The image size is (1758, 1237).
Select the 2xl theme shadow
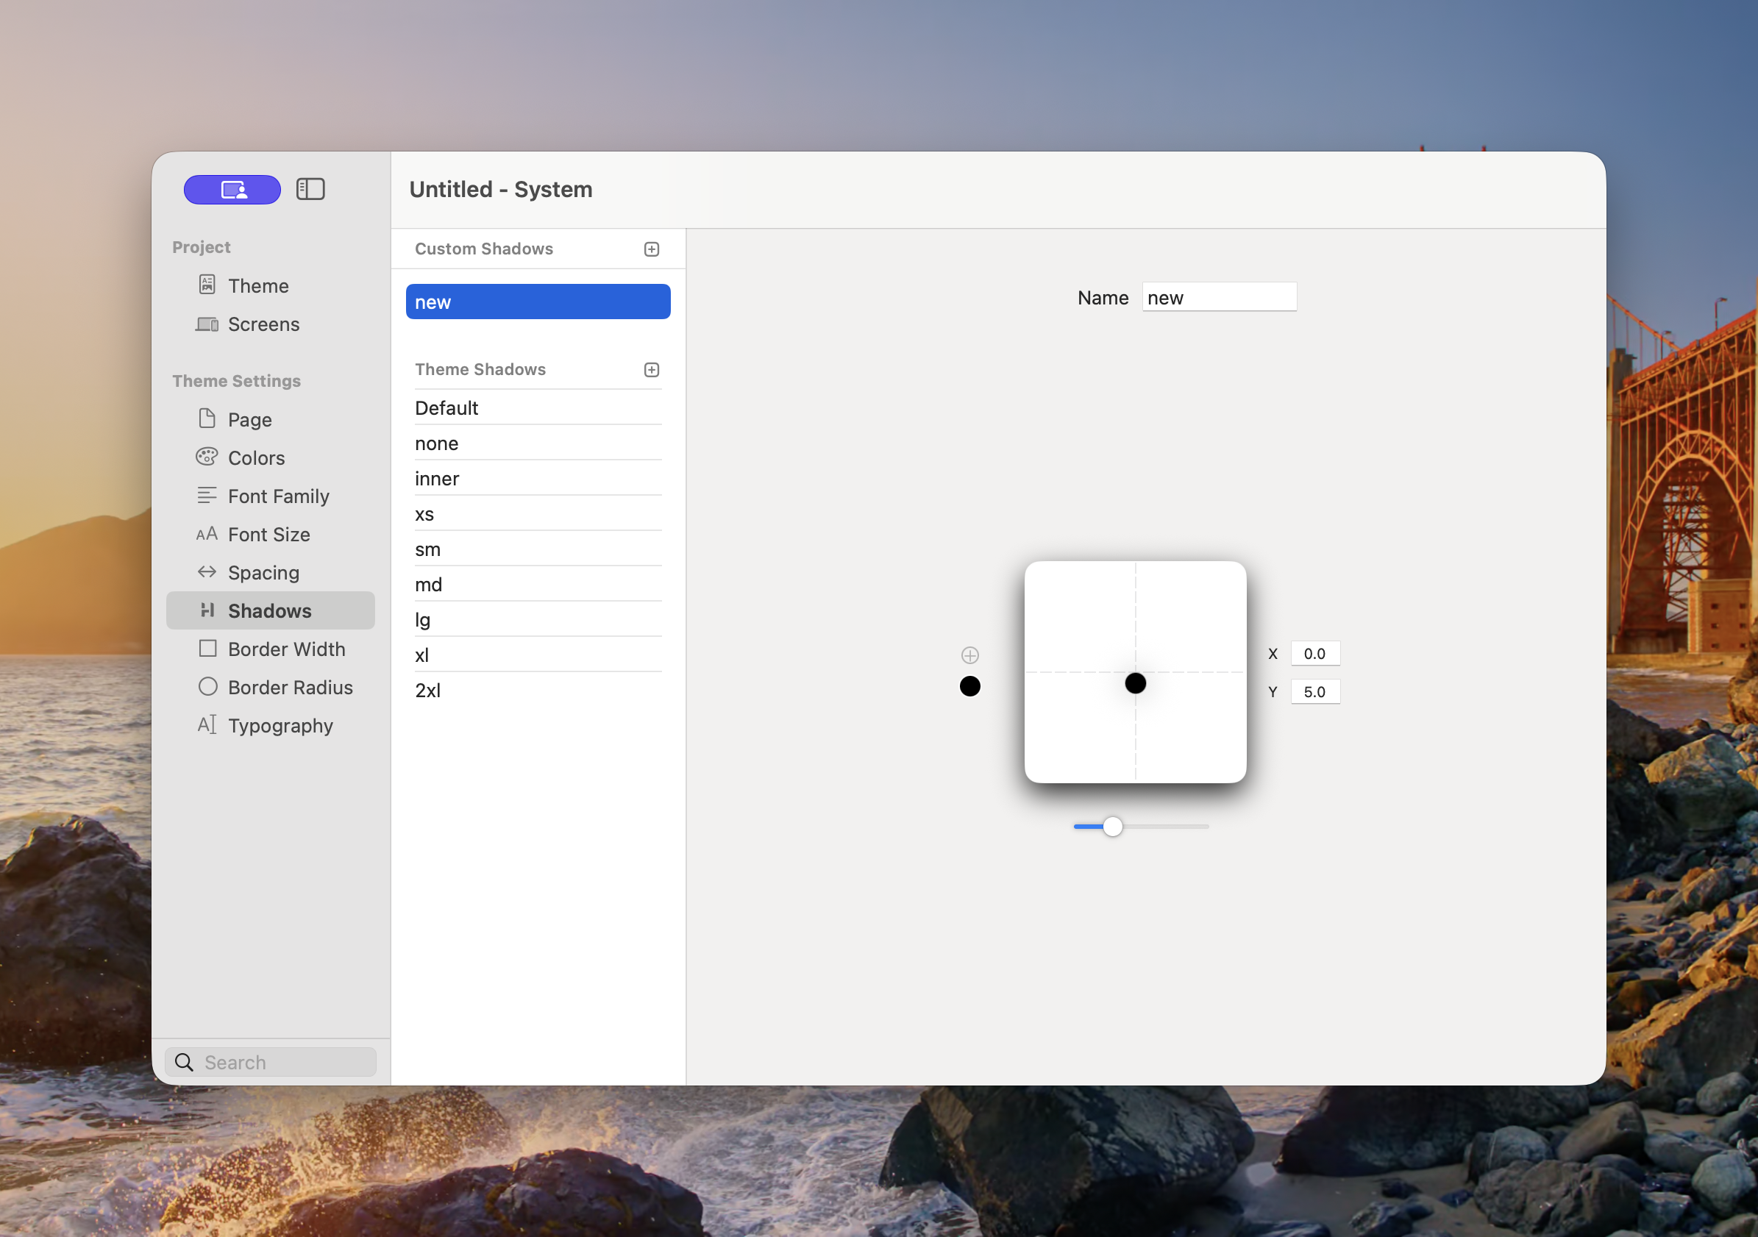coord(538,690)
